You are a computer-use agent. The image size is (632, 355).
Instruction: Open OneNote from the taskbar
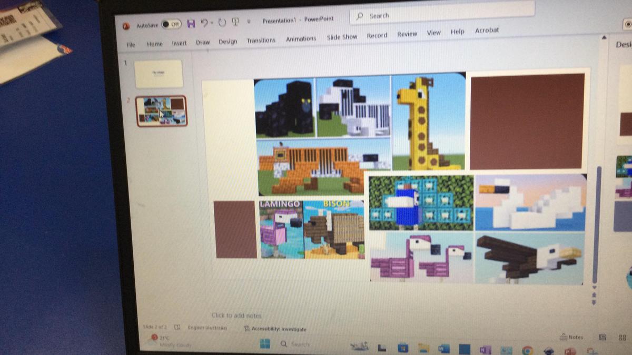(485, 349)
